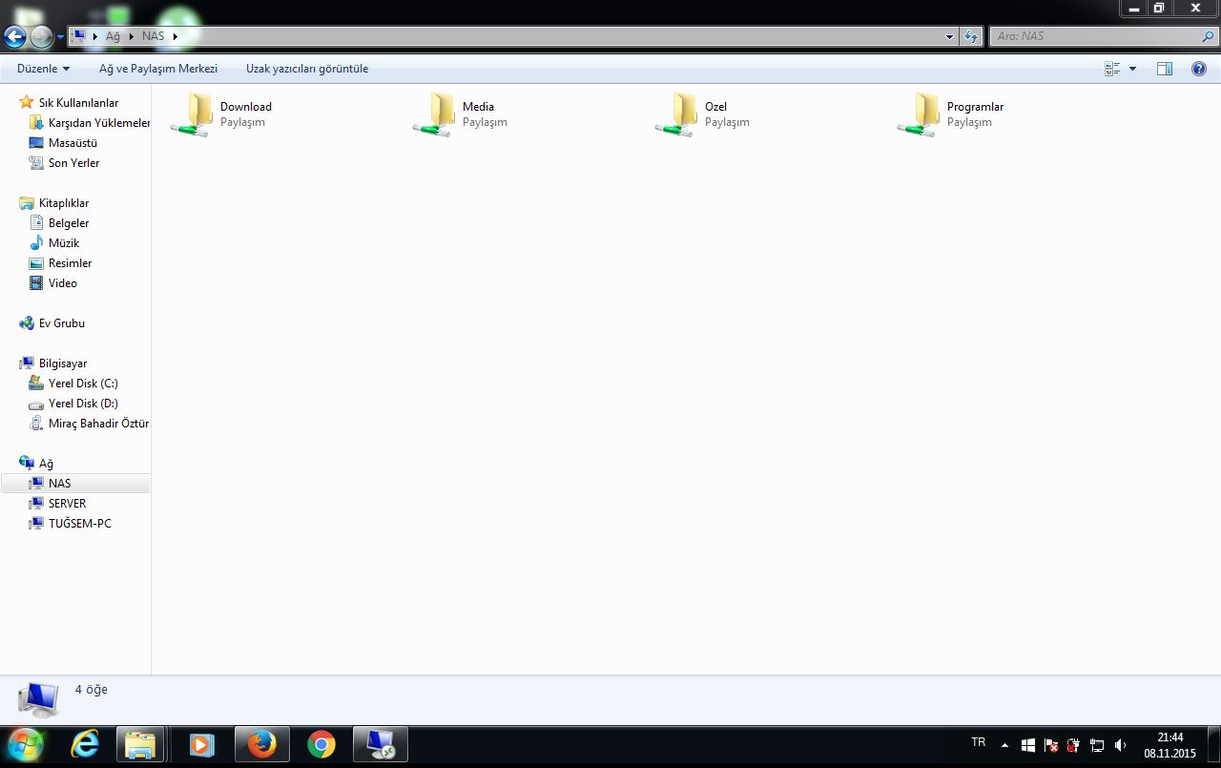This screenshot has height=768, width=1221.
Task: Open Action Center flag icon
Action: pos(1051,745)
